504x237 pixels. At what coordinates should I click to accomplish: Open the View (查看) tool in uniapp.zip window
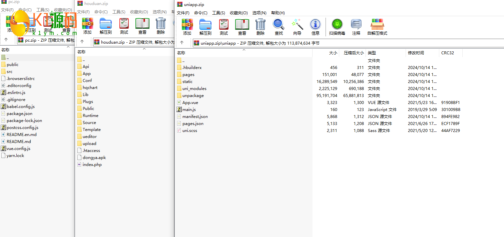(242, 27)
